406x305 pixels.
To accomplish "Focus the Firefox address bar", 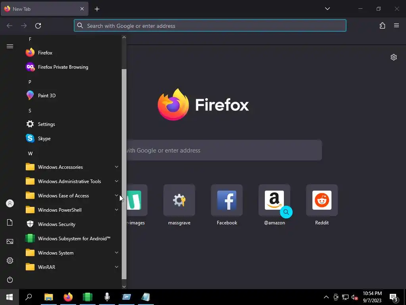I will tap(210, 26).
